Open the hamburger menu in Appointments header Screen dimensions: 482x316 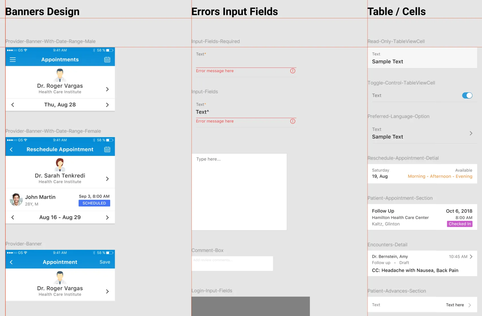(x=13, y=60)
